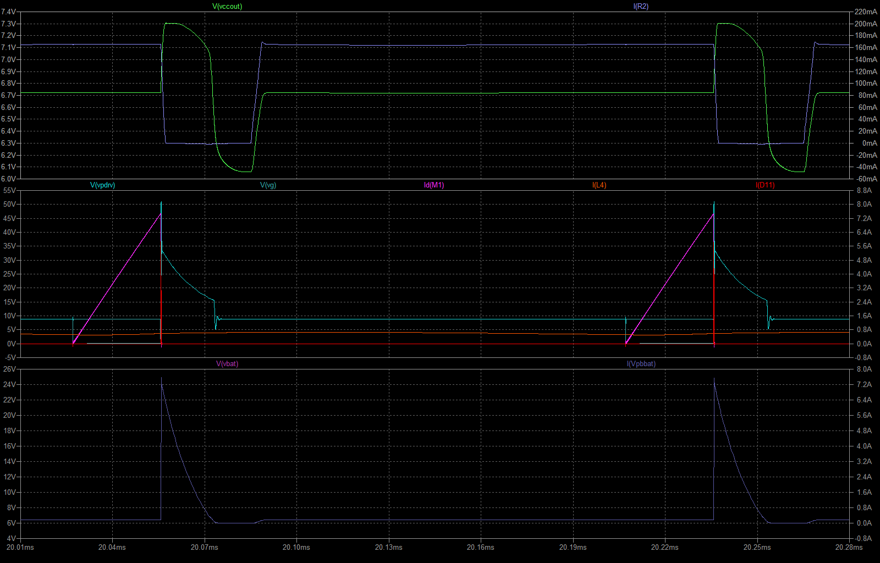Click the V(vpdrv) trace label
The image size is (880, 563).
point(103,185)
